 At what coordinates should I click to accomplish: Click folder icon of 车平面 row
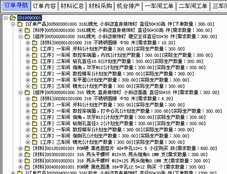[x=35, y=80]
